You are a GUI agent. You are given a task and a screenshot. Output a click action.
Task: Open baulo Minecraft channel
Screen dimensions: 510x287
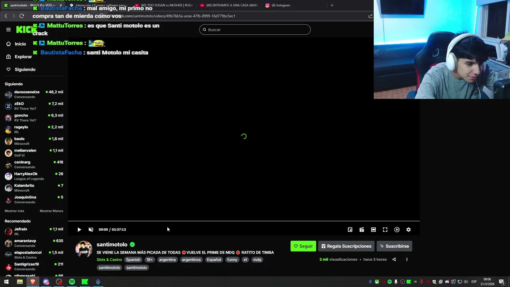click(x=34, y=141)
